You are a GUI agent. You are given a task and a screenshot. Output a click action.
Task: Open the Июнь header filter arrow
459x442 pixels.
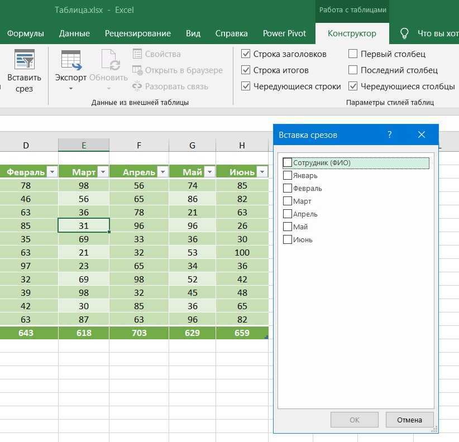point(261,172)
